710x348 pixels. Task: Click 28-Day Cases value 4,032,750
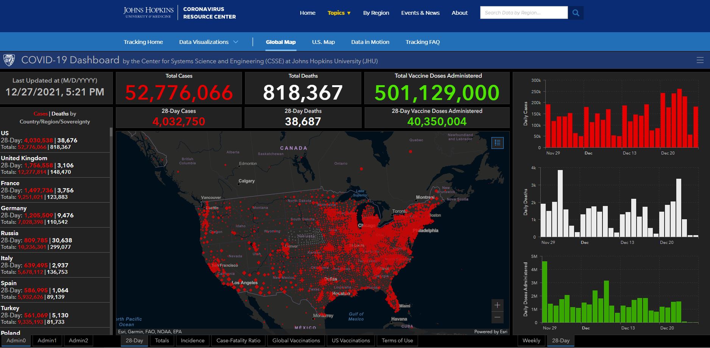[x=179, y=122]
